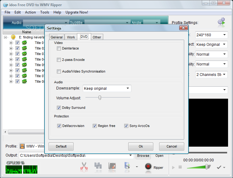Click the Cancel button
The height and width of the screenshot is (178, 233).
172,146
